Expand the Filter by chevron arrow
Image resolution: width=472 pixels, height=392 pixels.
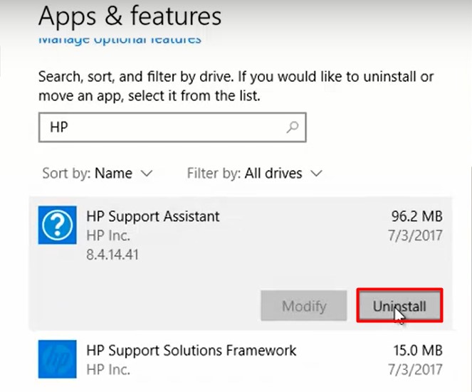[x=317, y=173]
